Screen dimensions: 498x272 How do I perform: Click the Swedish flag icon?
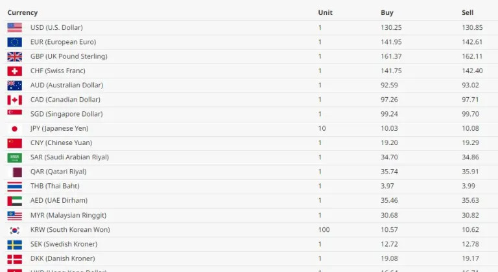coord(15,245)
